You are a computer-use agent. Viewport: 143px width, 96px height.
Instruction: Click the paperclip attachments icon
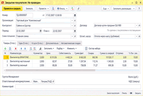tap(78, 9)
